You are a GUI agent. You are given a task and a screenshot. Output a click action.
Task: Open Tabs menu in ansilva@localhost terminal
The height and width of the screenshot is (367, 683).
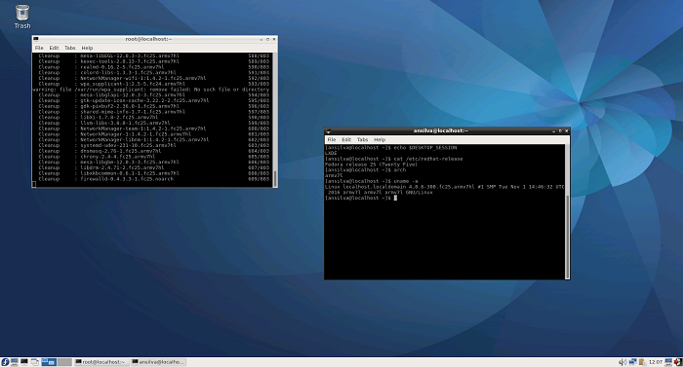[x=362, y=139]
